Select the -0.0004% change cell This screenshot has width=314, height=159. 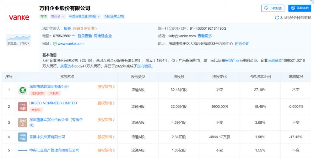(295, 107)
